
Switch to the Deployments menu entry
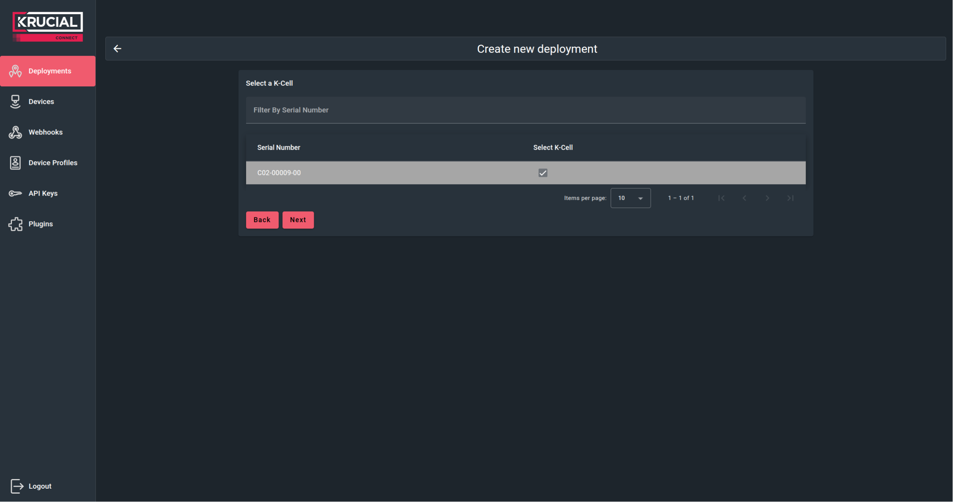pyautogui.click(x=49, y=71)
